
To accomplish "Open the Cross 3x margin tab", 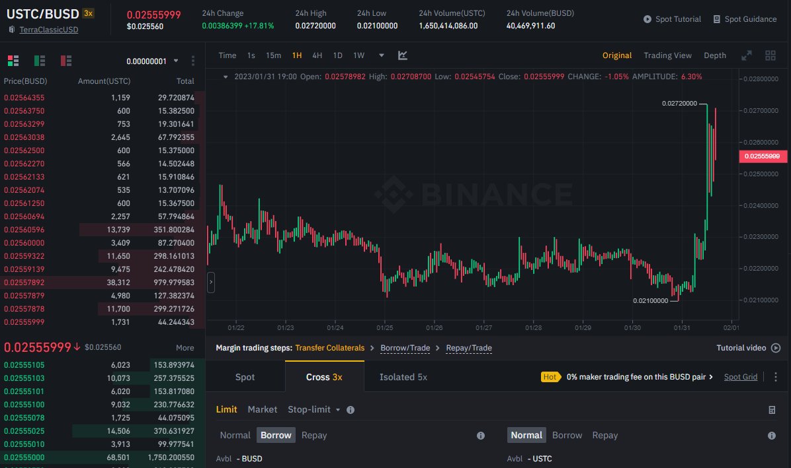I will click(x=324, y=377).
